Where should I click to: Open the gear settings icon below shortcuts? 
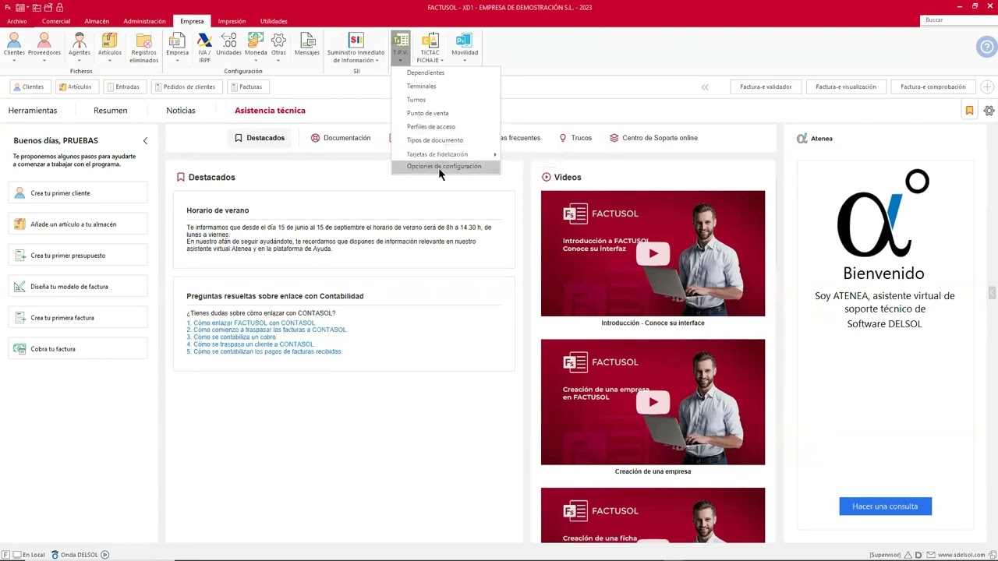click(x=989, y=111)
